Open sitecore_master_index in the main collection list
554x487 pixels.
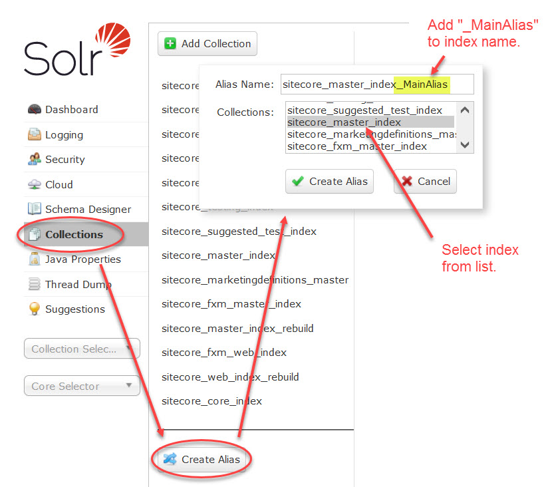(218, 255)
